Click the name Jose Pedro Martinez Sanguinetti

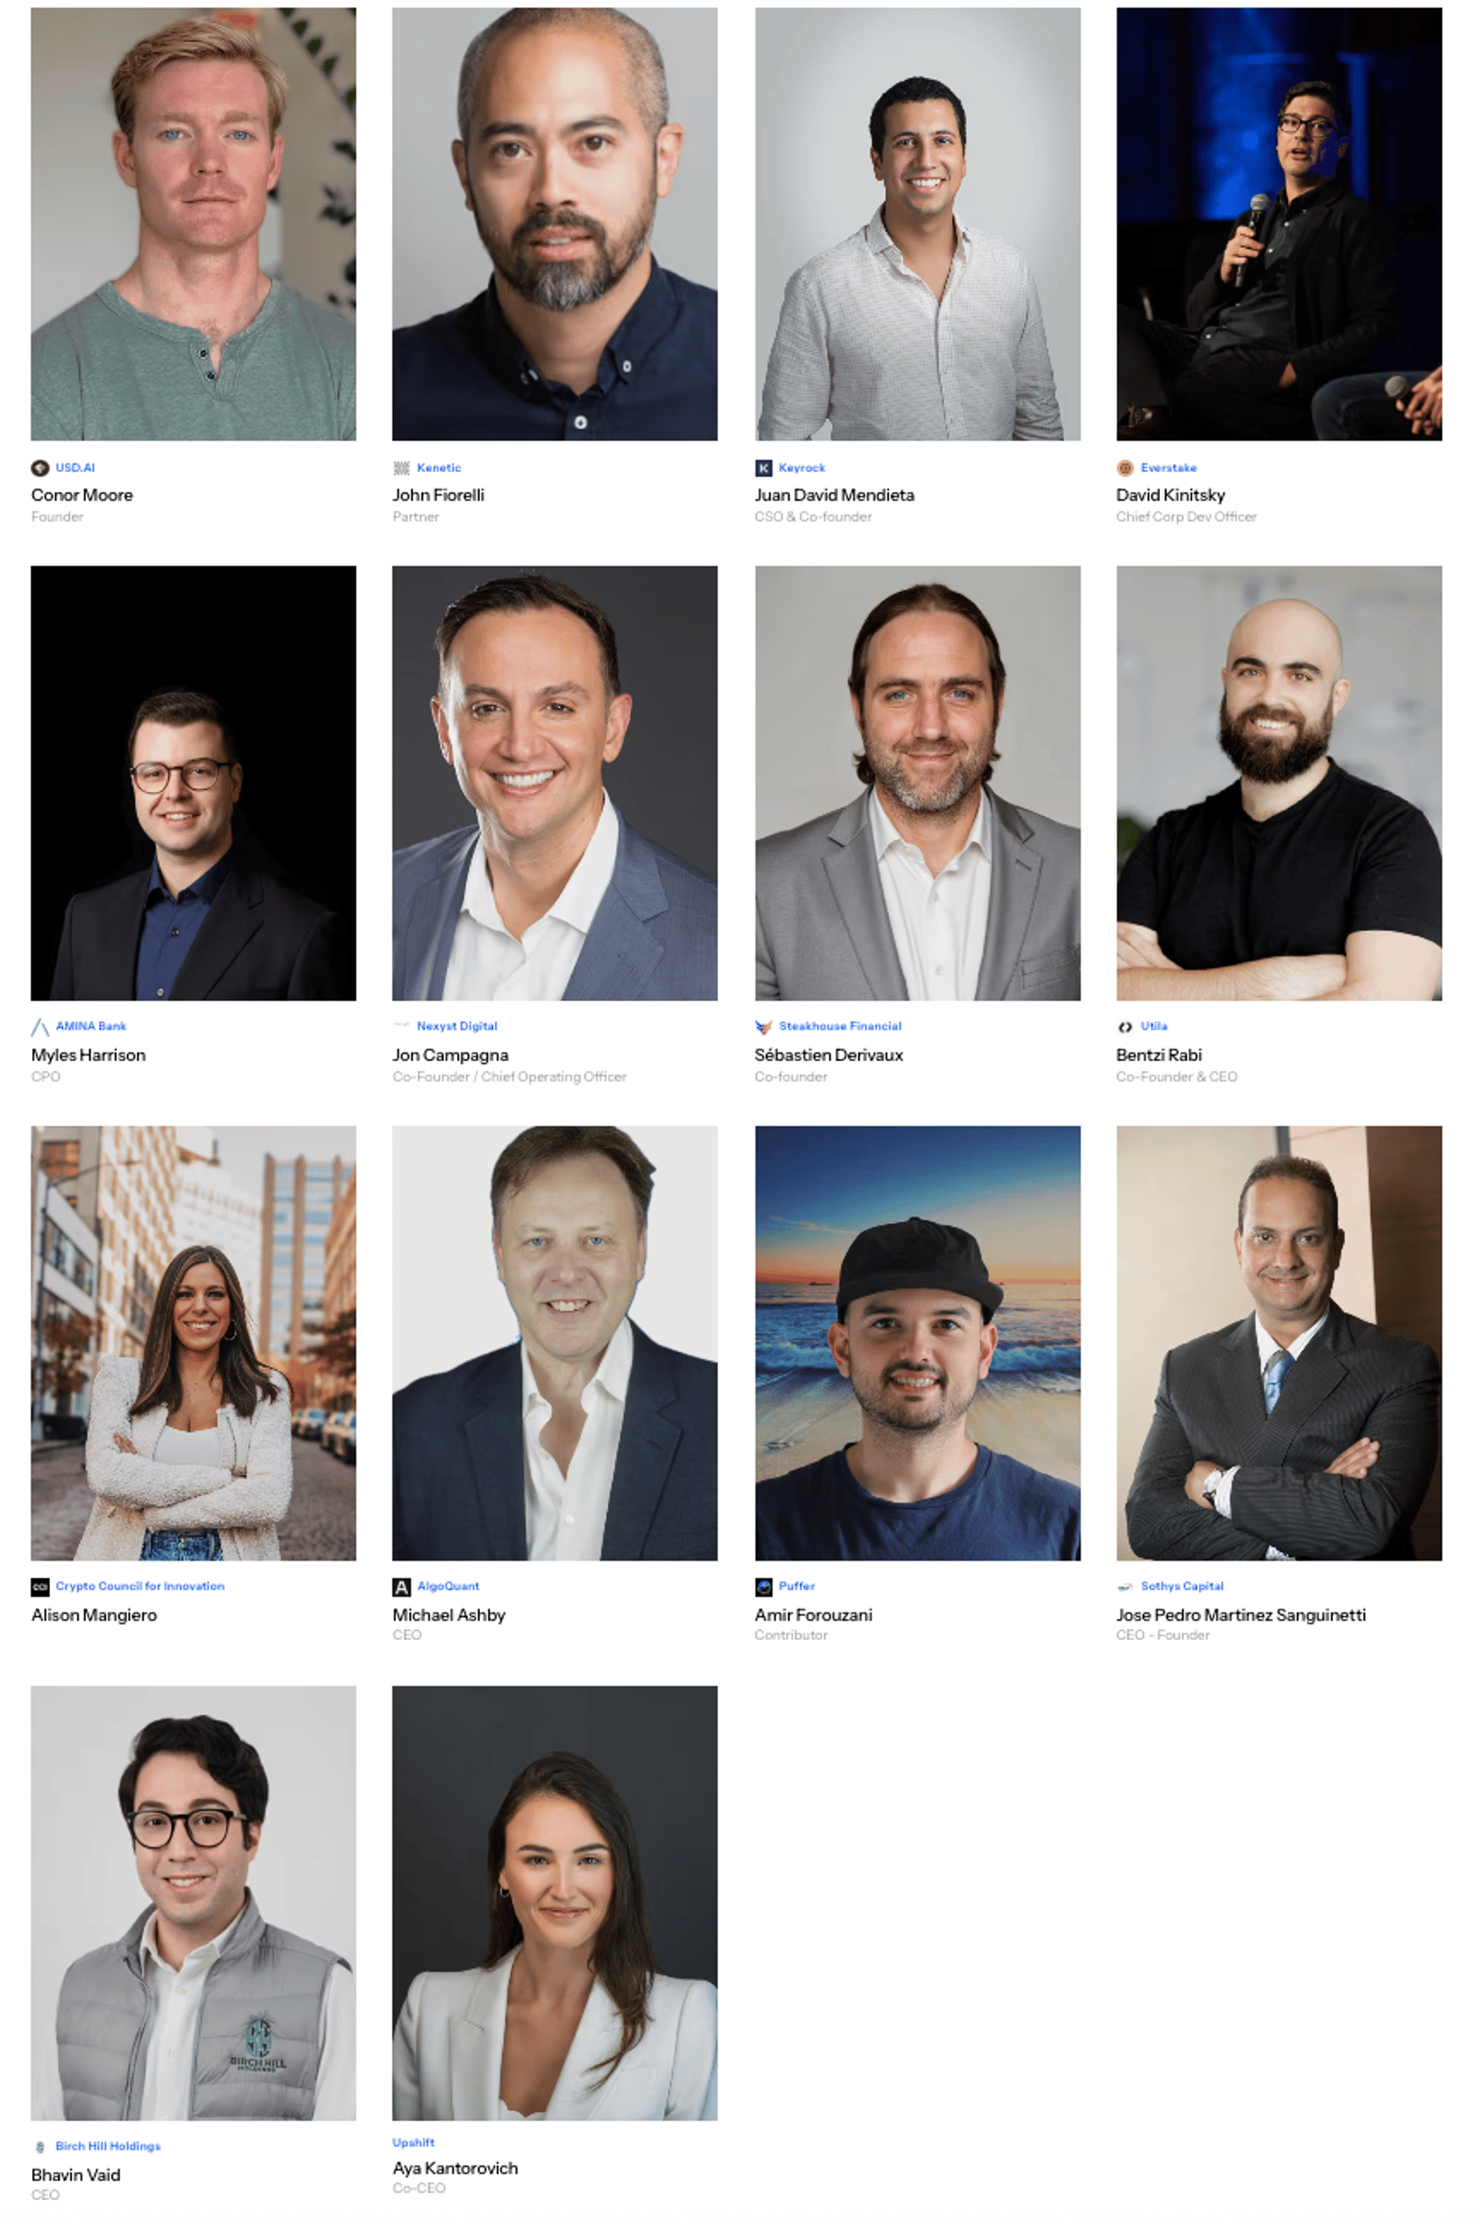coord(1240,1615)
